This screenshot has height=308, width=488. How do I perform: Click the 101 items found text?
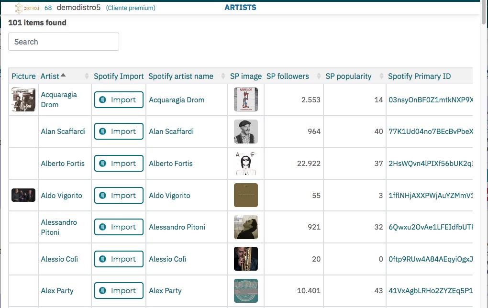37,22
